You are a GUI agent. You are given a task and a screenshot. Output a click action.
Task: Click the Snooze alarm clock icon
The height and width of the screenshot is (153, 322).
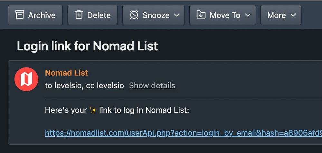[x=134, y=15]
